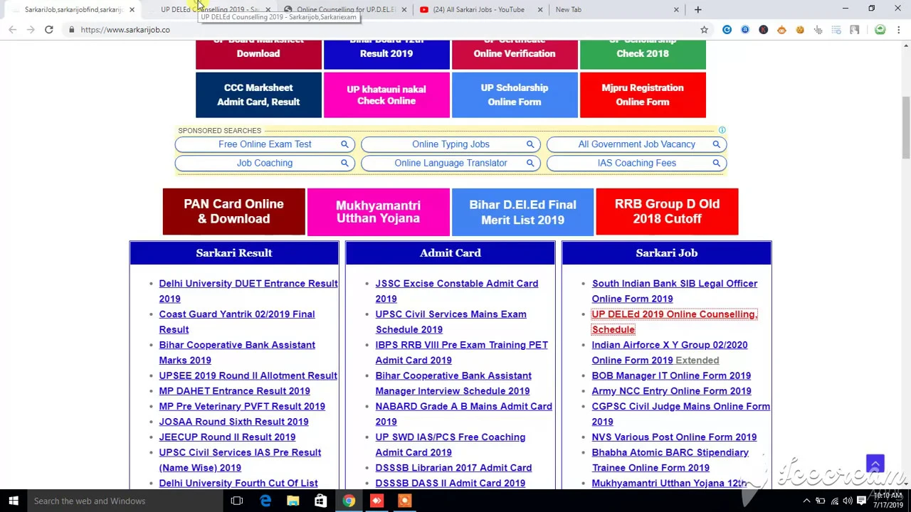The width and height of the screenshot is (911, 512).
Task: Click search icon next to Job Coaching
Action: tap(344, 163)
